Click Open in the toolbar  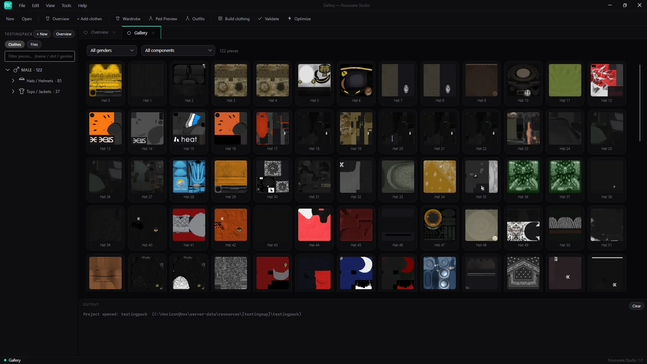point(27,19)
